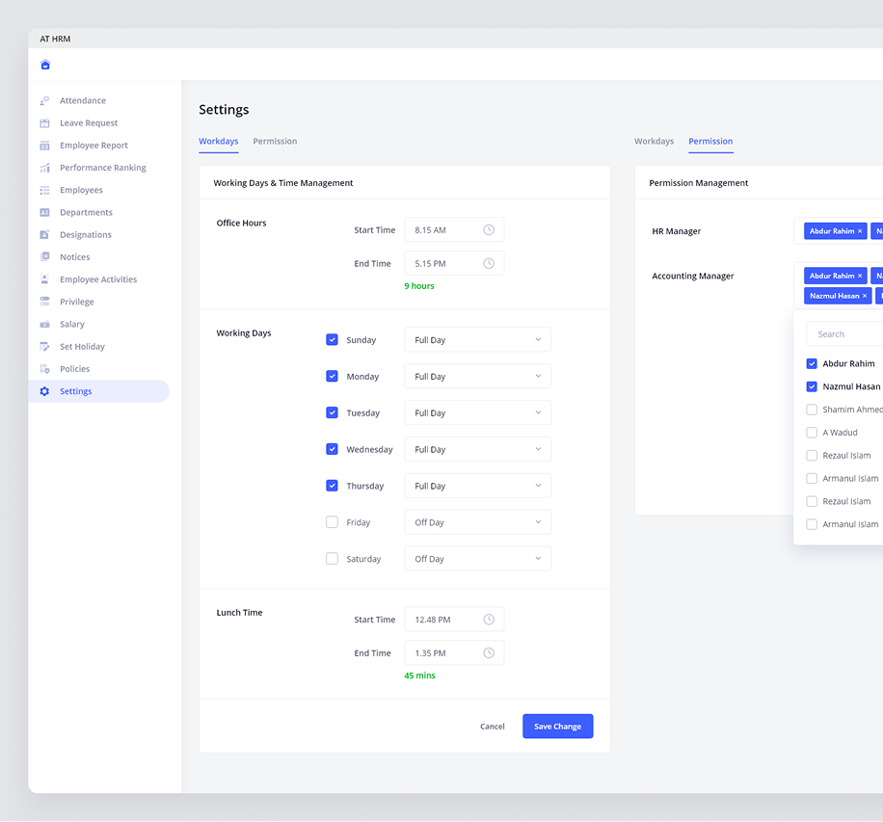Expand the Friday Off Day dropdown
Image resolution: width=883 pixels, height=822 pixels.
477,522
